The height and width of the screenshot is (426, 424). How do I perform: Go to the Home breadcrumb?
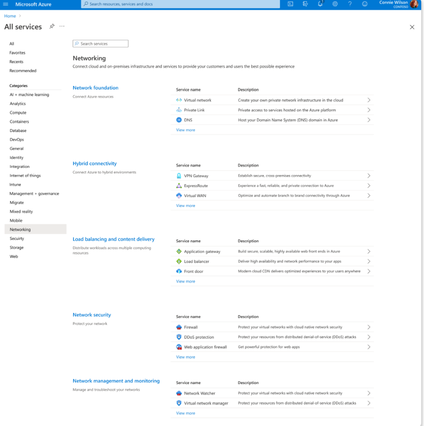[x=10, y=16]
